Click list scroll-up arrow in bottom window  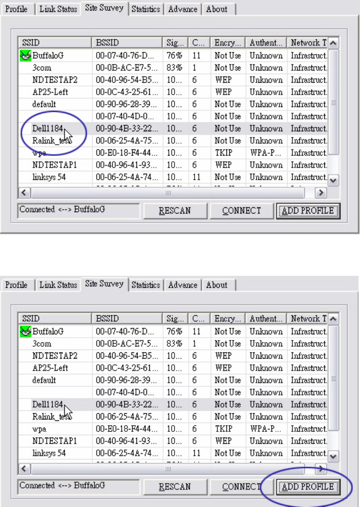pos(333,319)
